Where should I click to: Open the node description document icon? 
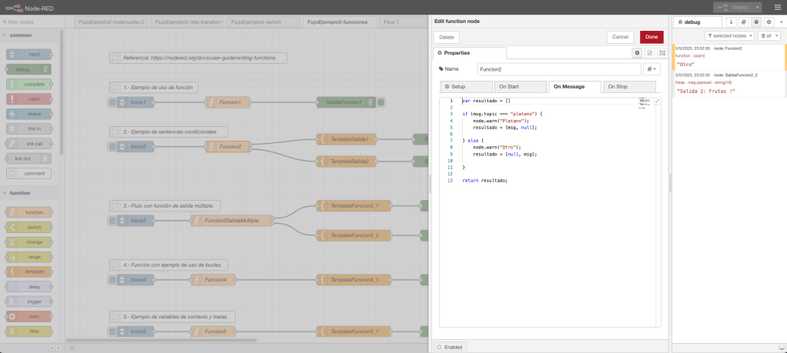coord(649,53)
